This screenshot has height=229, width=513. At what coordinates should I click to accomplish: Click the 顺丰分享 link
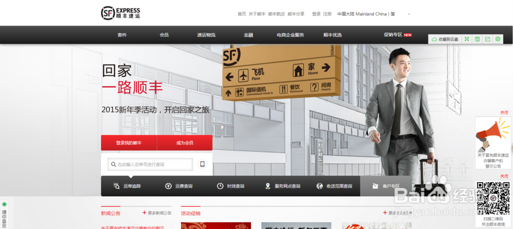pos(296,14)
